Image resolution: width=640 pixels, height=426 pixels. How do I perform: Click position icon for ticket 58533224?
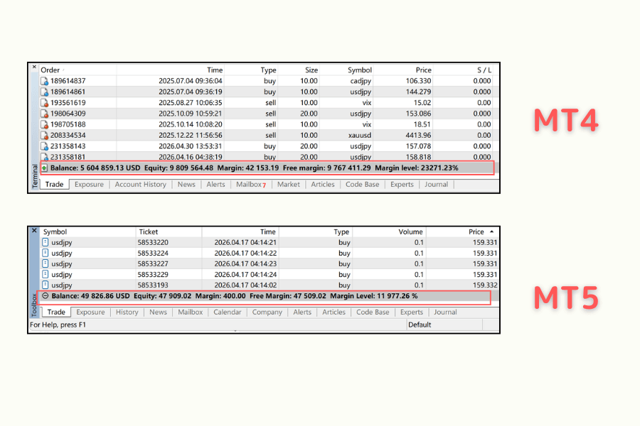46,253
